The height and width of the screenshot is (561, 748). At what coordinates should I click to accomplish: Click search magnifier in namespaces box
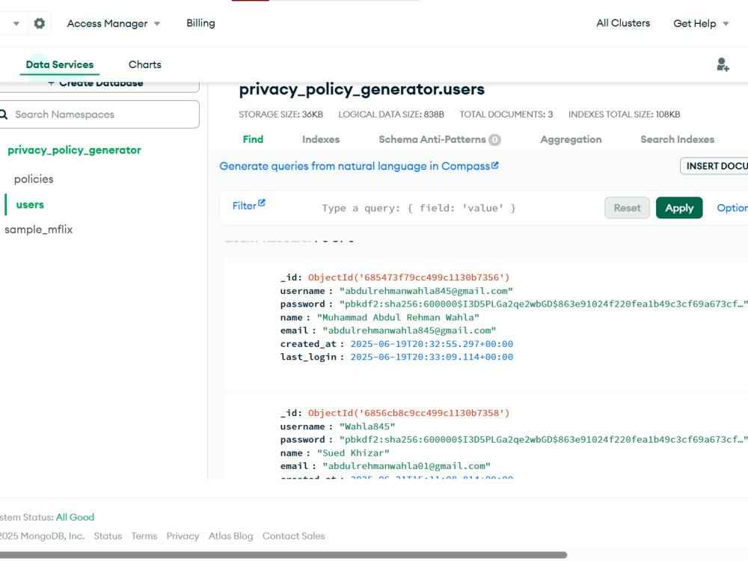click(4, 114)
